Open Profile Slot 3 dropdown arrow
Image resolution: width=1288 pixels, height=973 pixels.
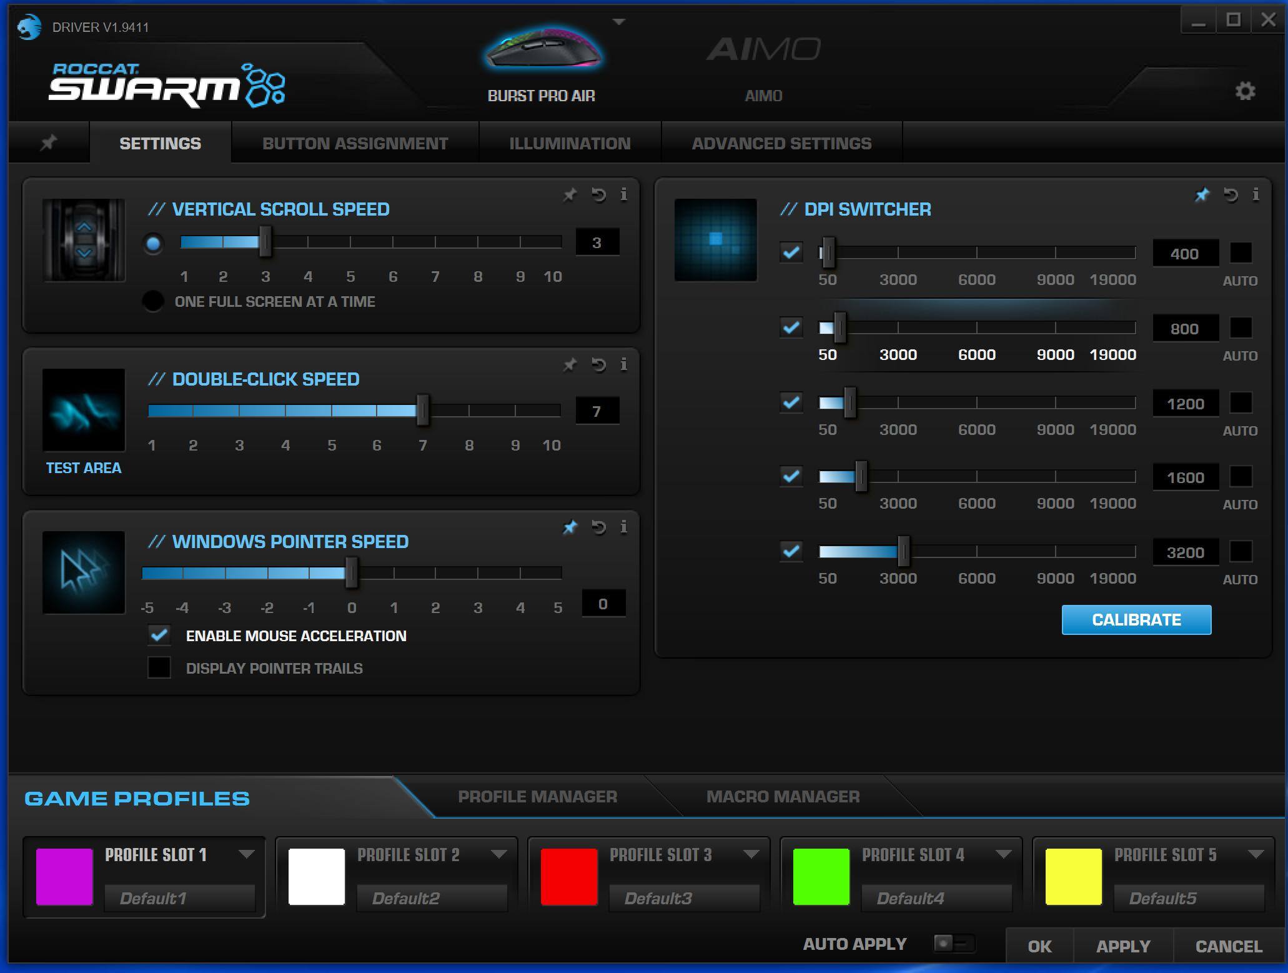[x=751, y=854]
